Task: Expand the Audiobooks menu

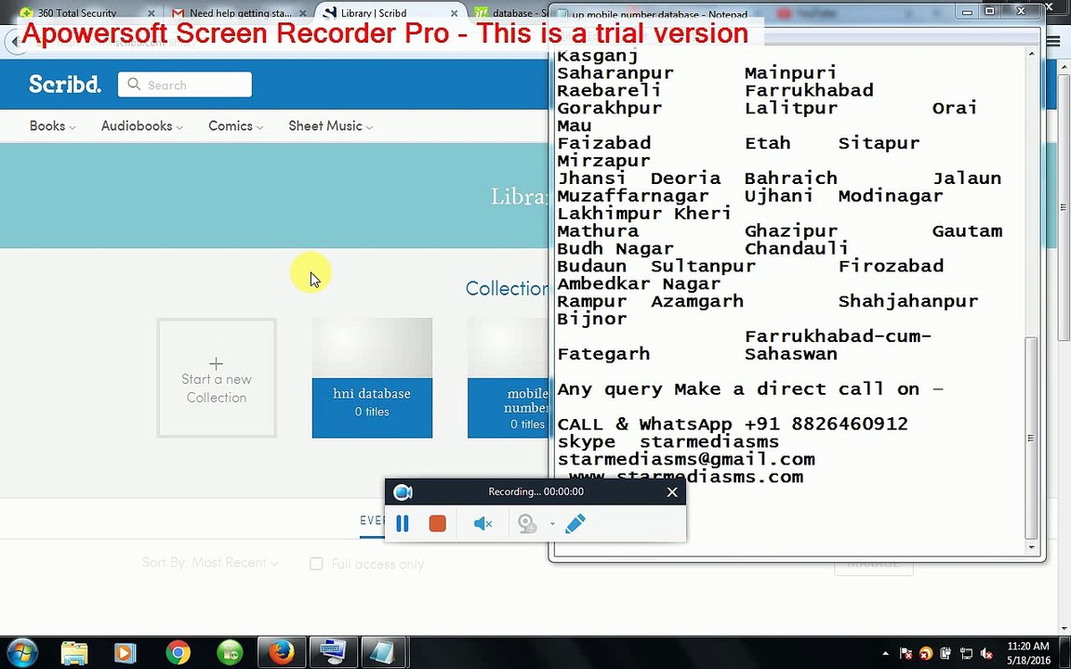Action: (x=142, y=126)
